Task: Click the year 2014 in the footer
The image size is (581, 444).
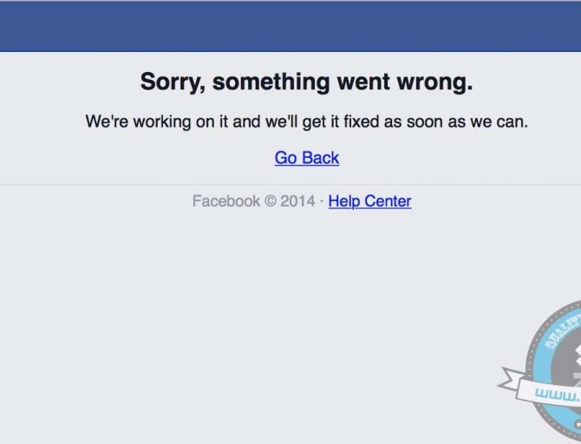Action: click(x=297, y=201)
